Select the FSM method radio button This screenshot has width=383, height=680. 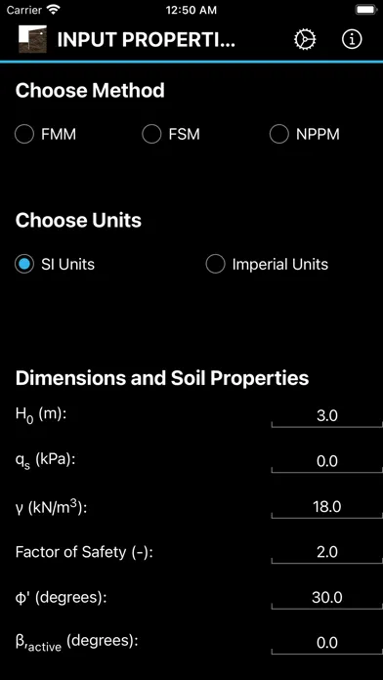pyautogui.click(x=151, y=134)
